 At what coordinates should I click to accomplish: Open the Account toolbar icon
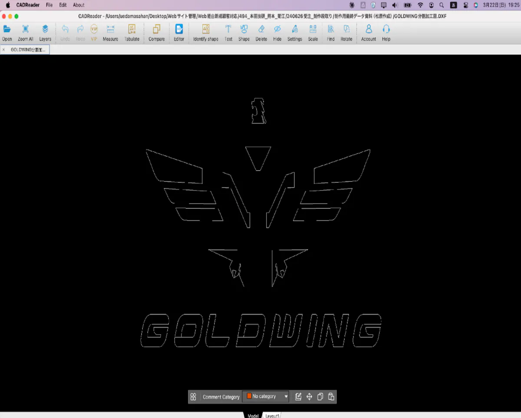click(369, 29)
